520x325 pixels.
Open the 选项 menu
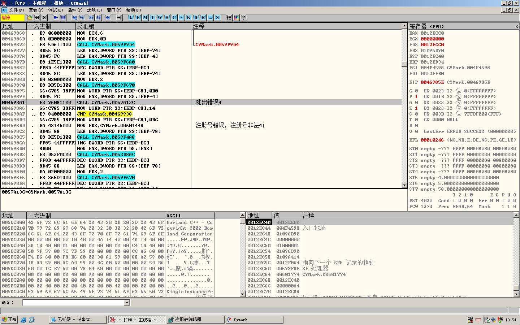(94, 10)
